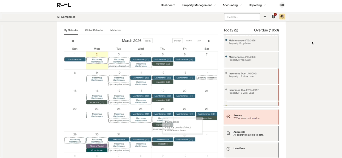Viewport: 342px width, 158px height.
Task: Click the Approvals document icon
Action: point(228,133)
